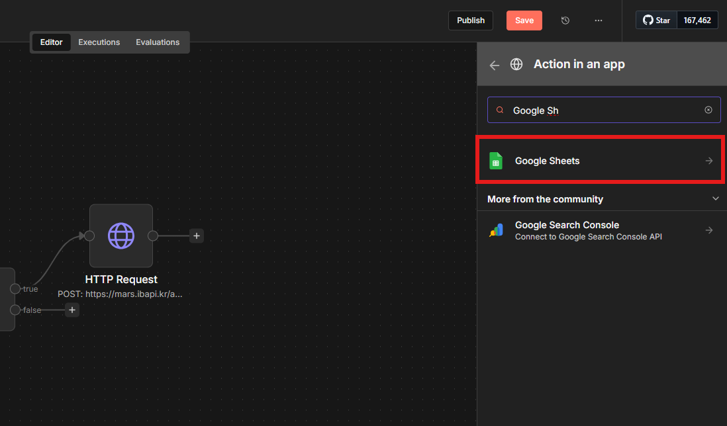Switch to the Executions tab
Screen dimensions: 727x426
99,42
